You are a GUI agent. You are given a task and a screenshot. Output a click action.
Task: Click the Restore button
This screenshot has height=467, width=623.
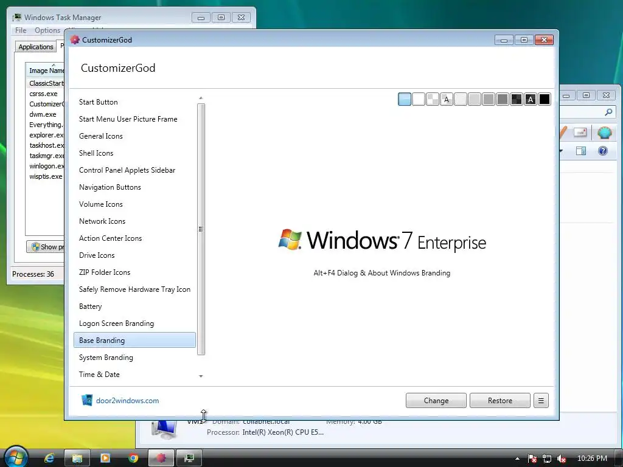click(500, 401)
